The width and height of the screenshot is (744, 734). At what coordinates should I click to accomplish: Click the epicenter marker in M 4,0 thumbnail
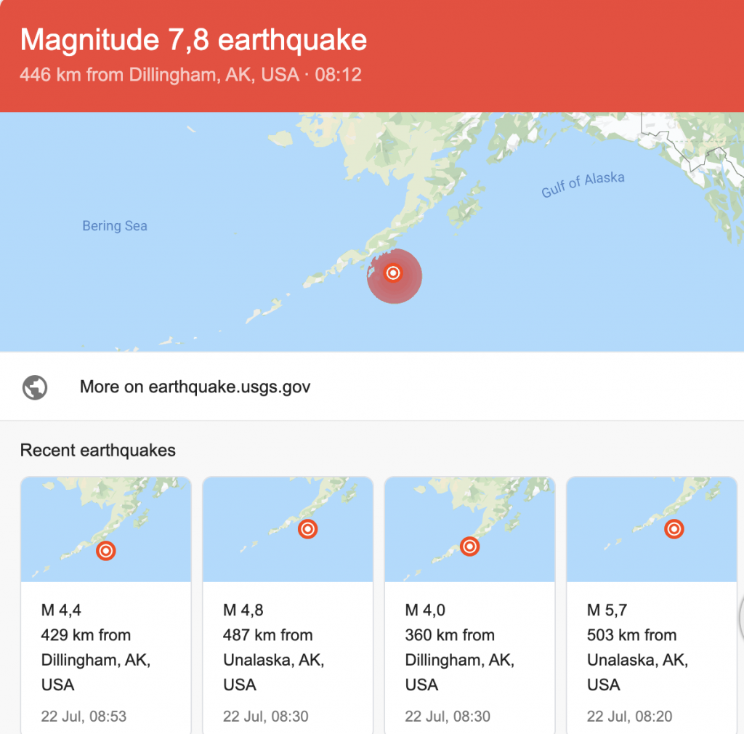470,546
